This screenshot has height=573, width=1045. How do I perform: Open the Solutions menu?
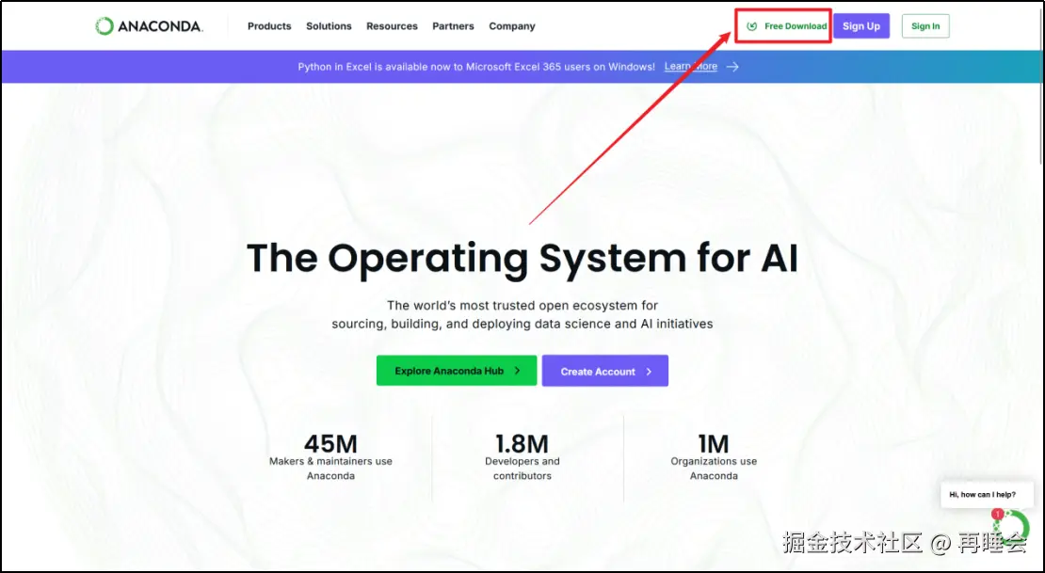pyautogui.click(x=329, y=26)
